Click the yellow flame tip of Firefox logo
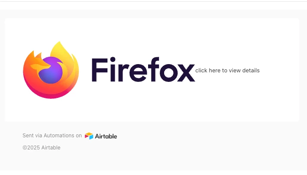 [x=59, y=48]
